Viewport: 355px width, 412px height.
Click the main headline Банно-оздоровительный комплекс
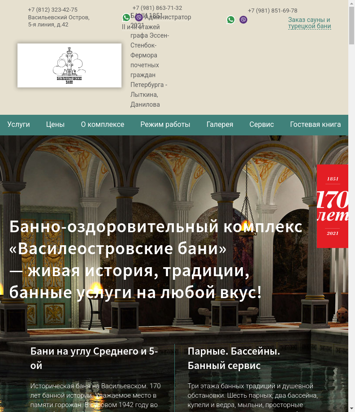pos(156,259)
